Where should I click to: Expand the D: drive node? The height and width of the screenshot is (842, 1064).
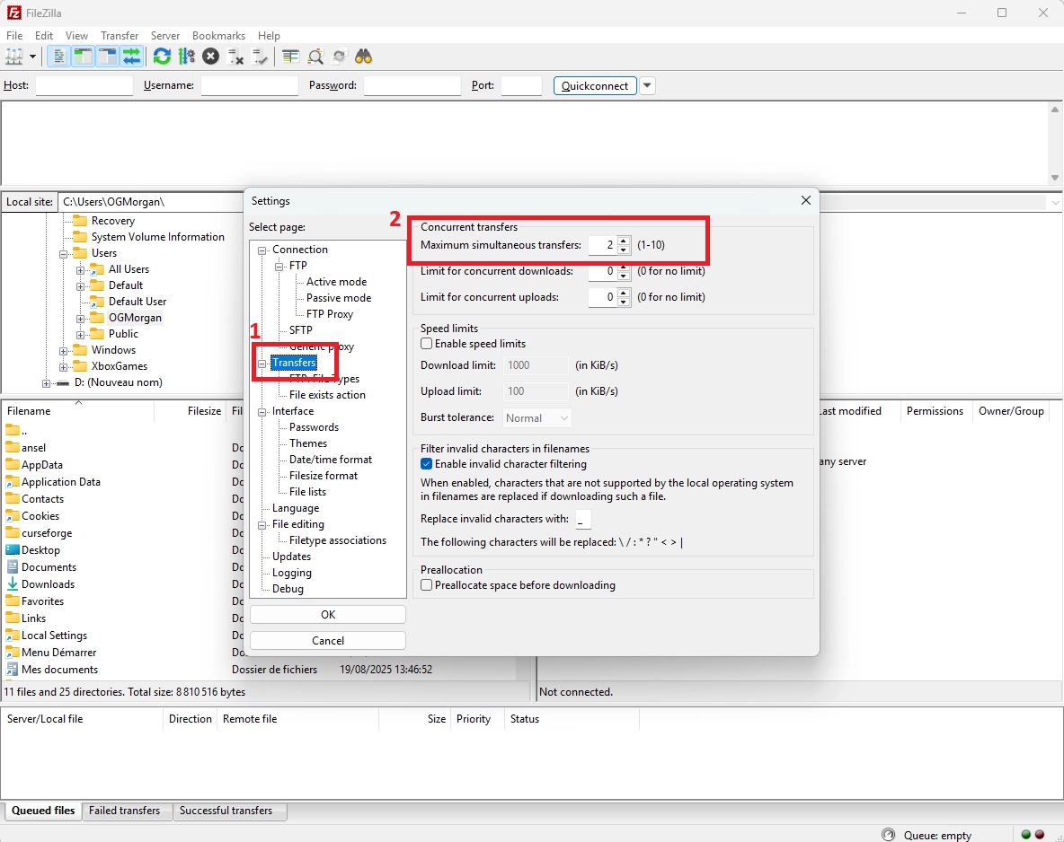[46, 383]
